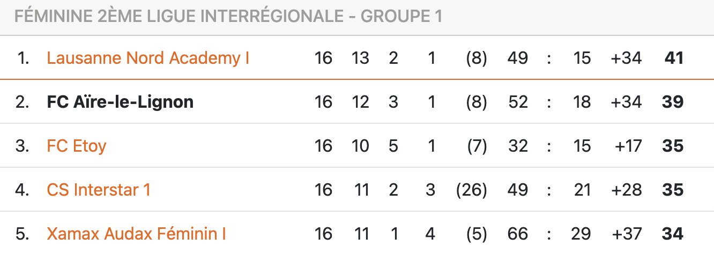The image size is (714, 253).
Task: Click FC Etoy's +17 goal difference
Action: (629, 146)
